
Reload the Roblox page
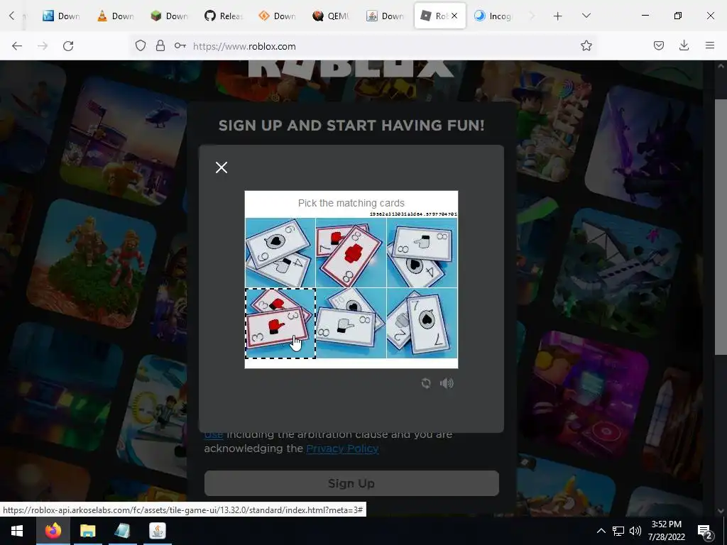(x=68, y=46)
